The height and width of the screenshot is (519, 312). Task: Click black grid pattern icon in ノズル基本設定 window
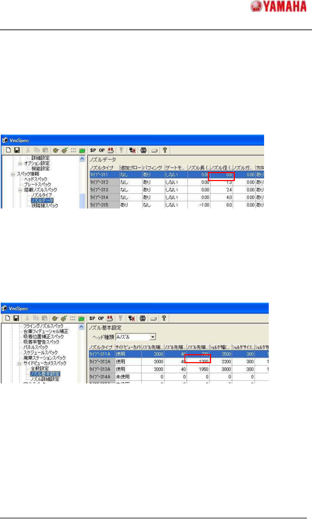tap(142, 318)
